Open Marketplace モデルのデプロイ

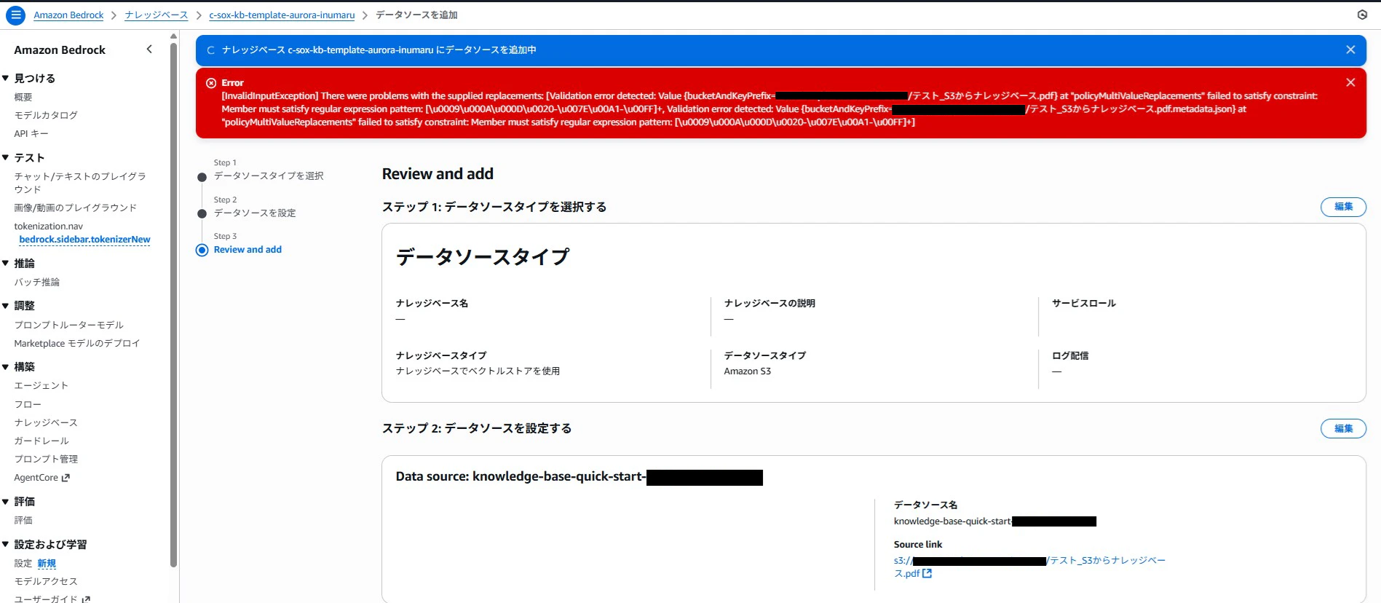[x=77, y=343]
